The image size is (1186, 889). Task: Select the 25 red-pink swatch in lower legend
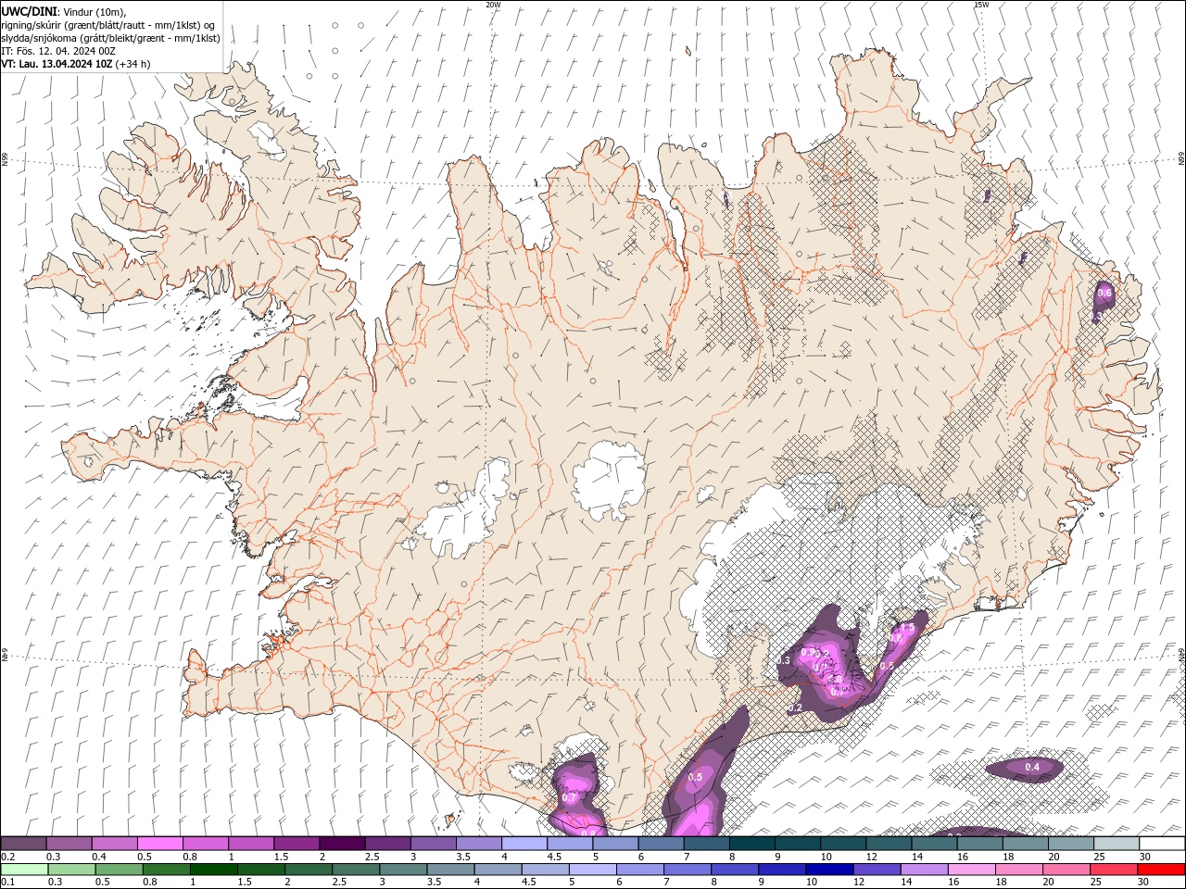point(1113,870)
